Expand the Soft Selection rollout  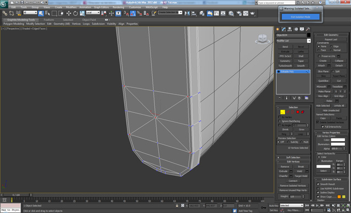[293, 158]
